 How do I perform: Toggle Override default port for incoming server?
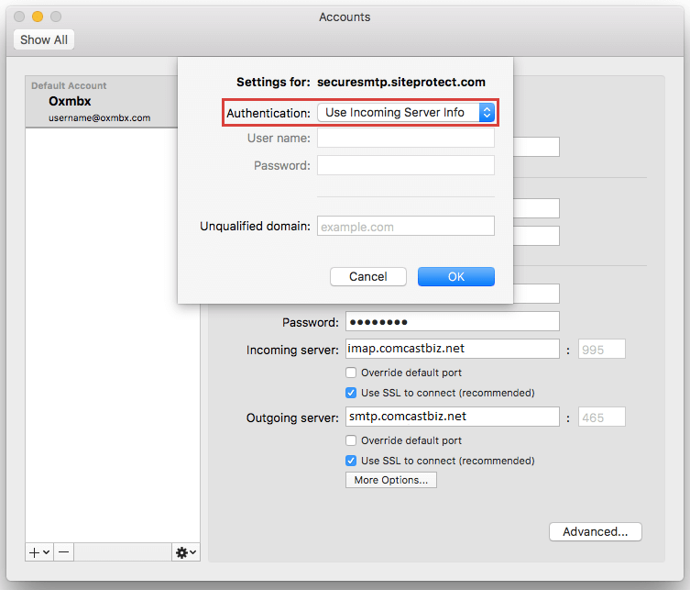[x=351, y=373]
